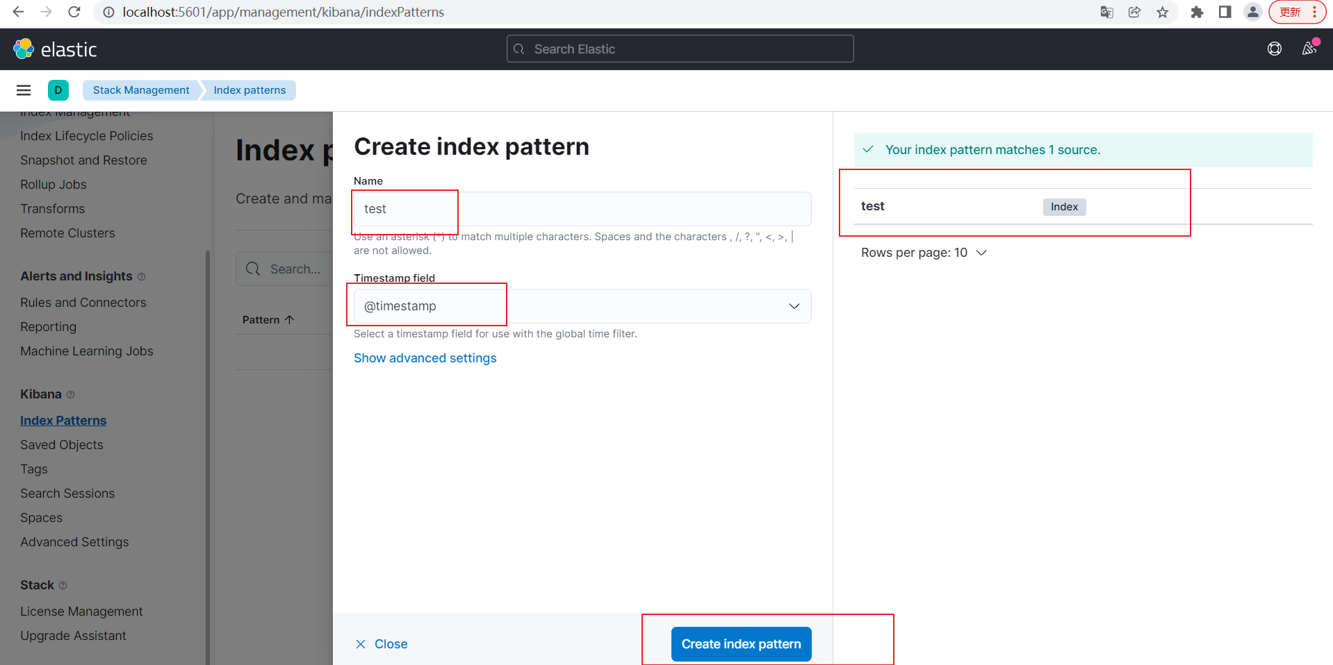Click the index patterns Search box
The height and width of the screenshot is (665, 1333).
pyautogui.click(x=285, y=269)
